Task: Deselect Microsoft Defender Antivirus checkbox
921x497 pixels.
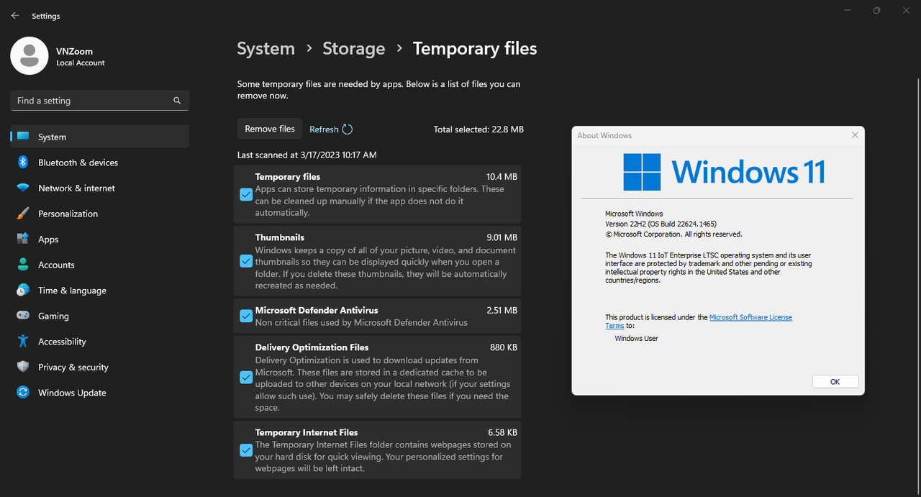Action: pyautogui.click(x=246, y=316)
